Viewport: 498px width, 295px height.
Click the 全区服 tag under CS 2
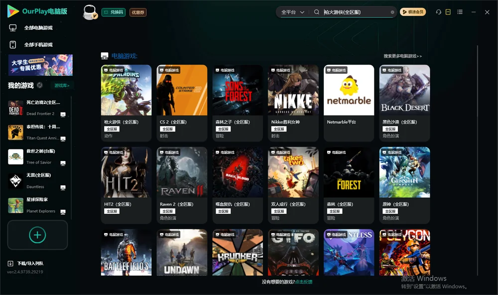click(167, 129)
